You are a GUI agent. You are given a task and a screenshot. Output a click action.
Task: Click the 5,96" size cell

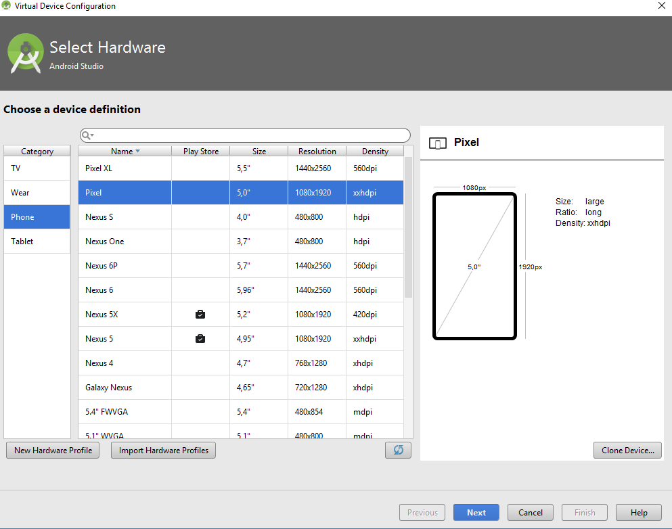click(259, 290)
